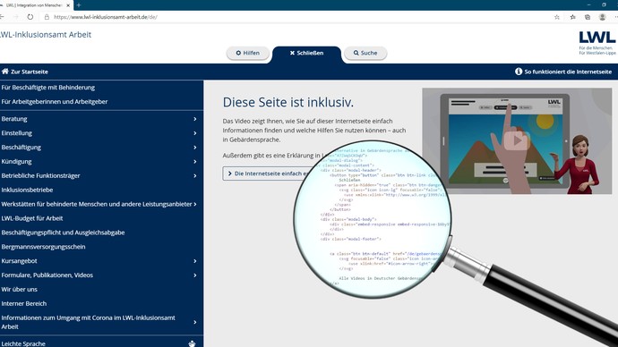Reload the page with the refresh icon
The image size is (618, 347).
click(x=30, y=17)
